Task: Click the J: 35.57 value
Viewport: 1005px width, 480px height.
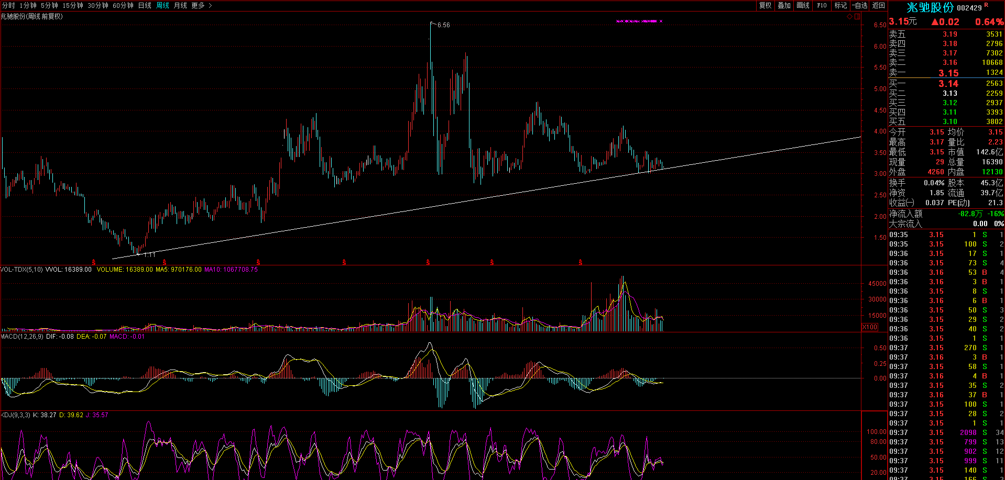Action: tap(97, 415)
